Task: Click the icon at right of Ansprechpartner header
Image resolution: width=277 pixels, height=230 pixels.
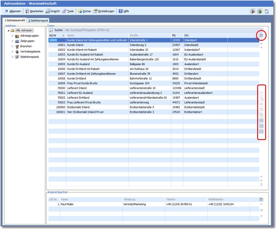Action: [261, 199]
